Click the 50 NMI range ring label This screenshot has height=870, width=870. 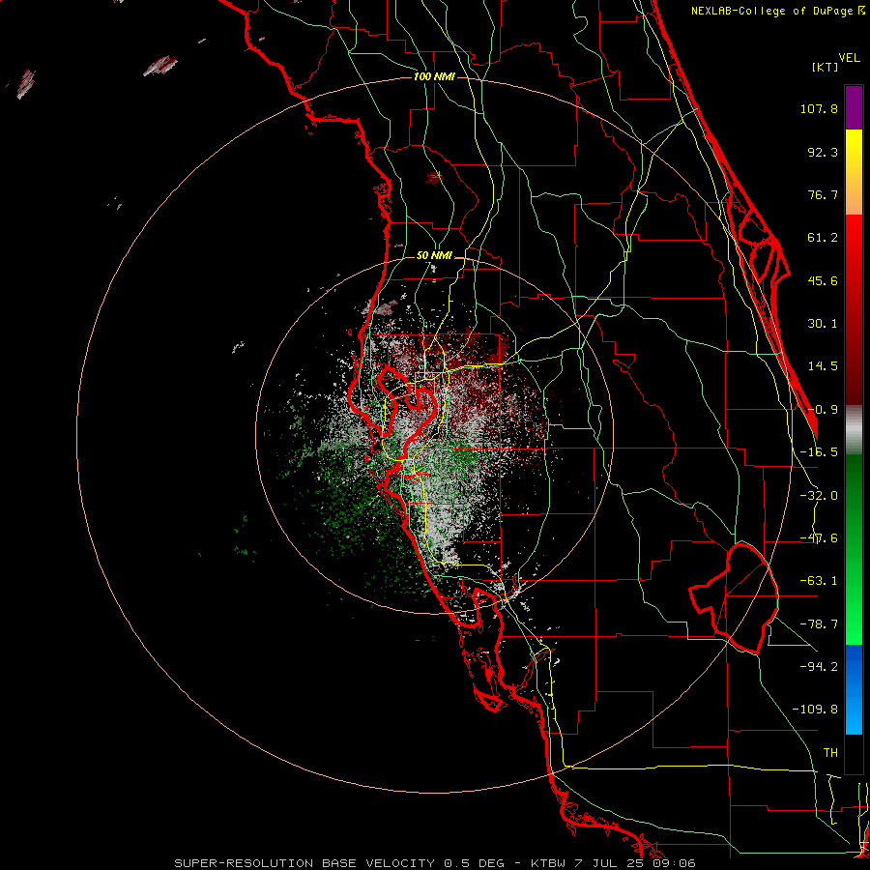[434, 256]
